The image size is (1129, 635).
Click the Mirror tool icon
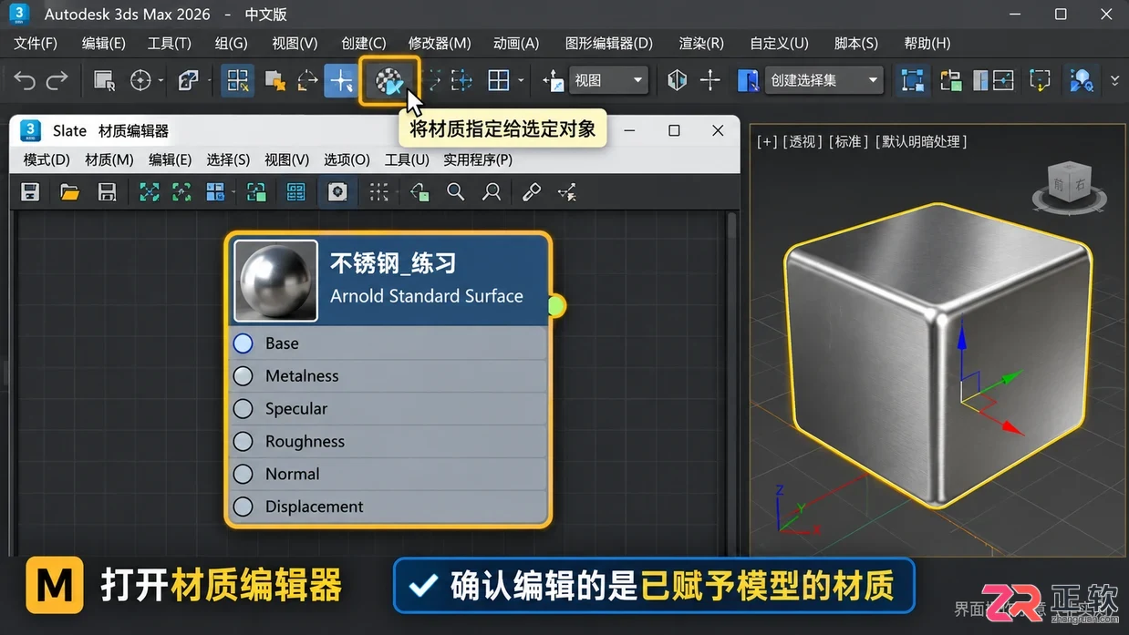tap(677, 80)
